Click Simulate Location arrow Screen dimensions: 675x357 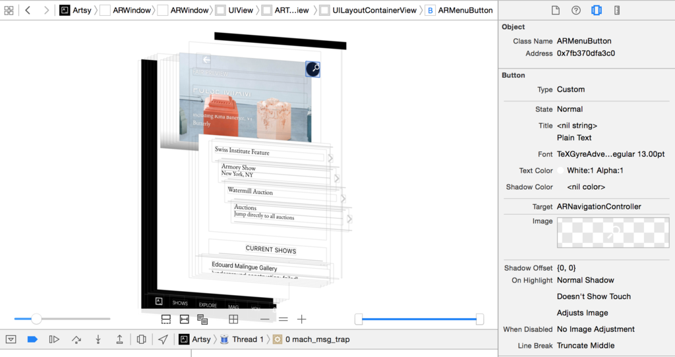click(163, 339)
